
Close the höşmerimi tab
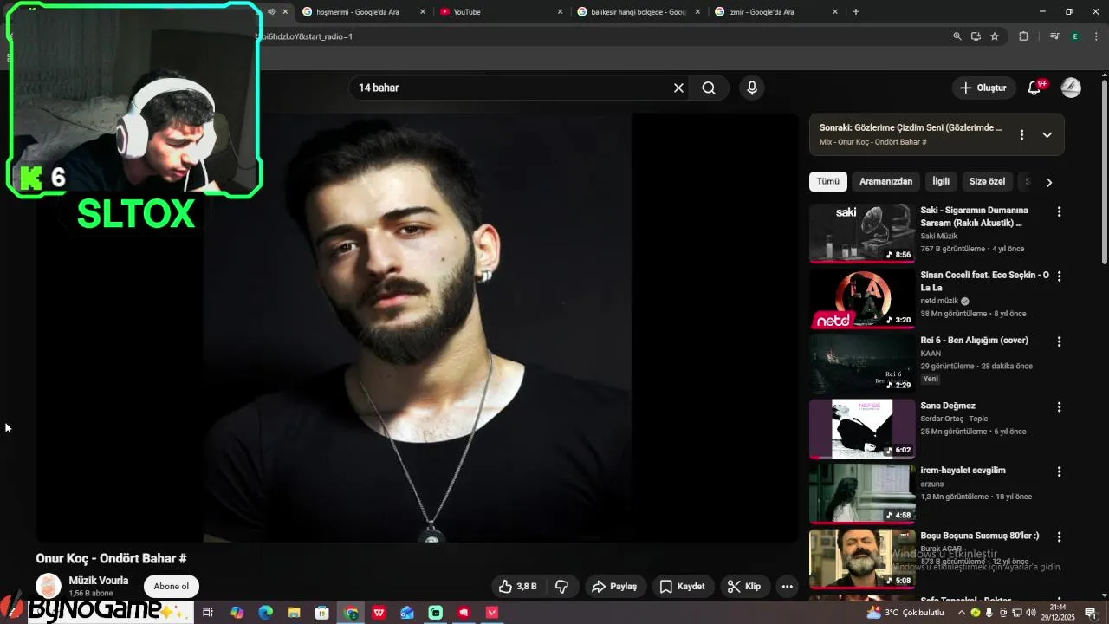coord(423,12)
